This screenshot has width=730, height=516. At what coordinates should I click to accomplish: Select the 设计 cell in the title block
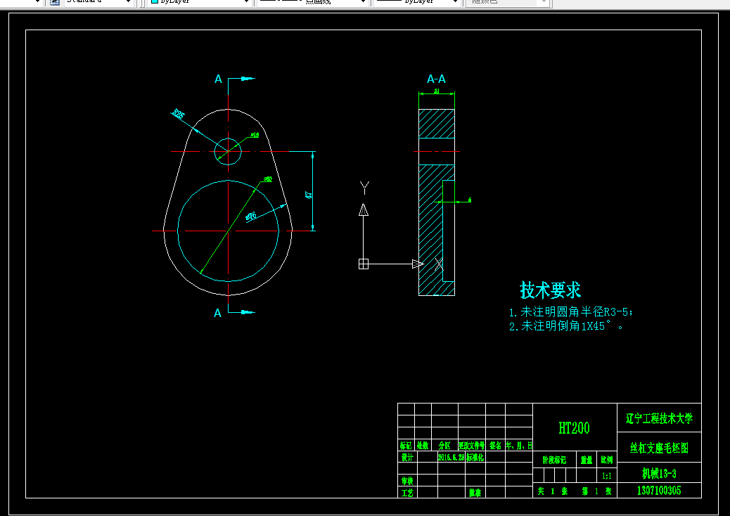click(407, 458)
